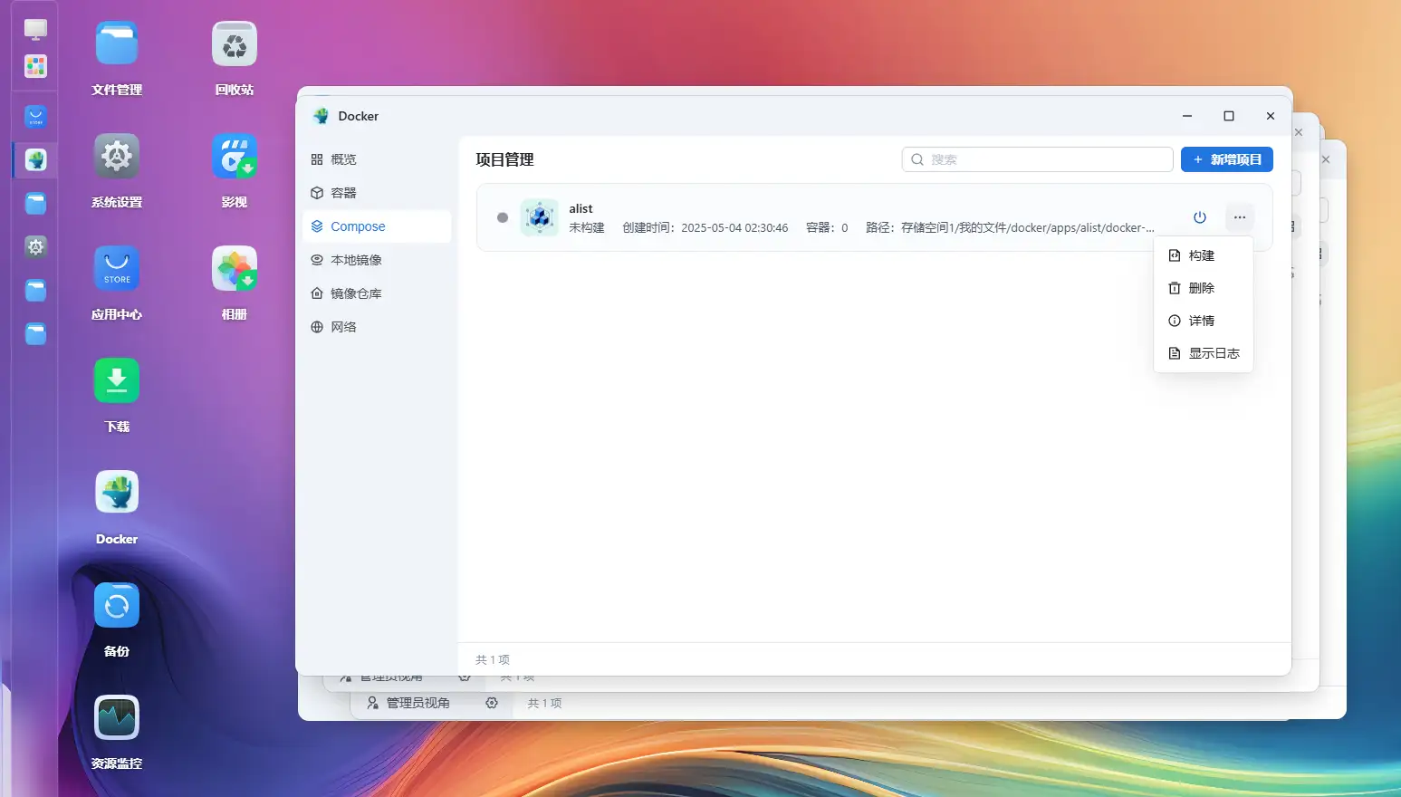The image size is (1401, 797).
Task: Toggle power on the alist project
Action: point(1200,217)
